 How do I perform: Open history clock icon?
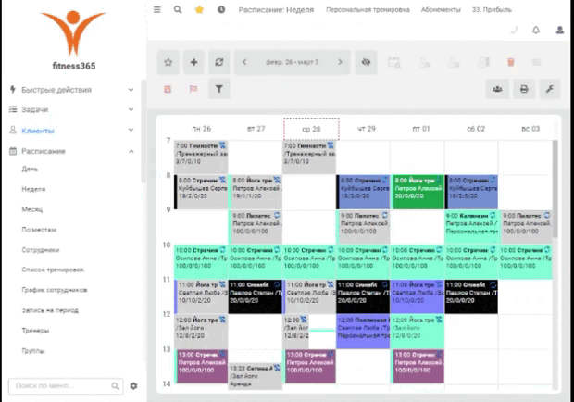point(221,10)
